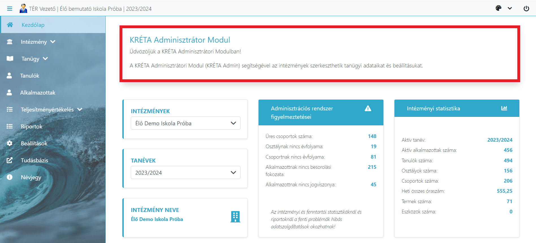Open the Intézmények dropdown showing Élő Demo Iskola Próba
536x243 pixels.
185,123
